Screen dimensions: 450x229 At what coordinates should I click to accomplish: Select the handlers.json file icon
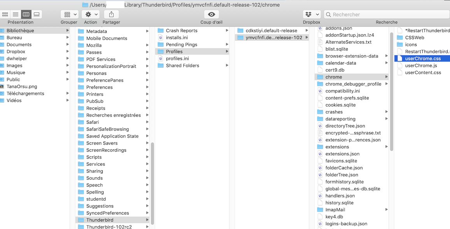320,196
